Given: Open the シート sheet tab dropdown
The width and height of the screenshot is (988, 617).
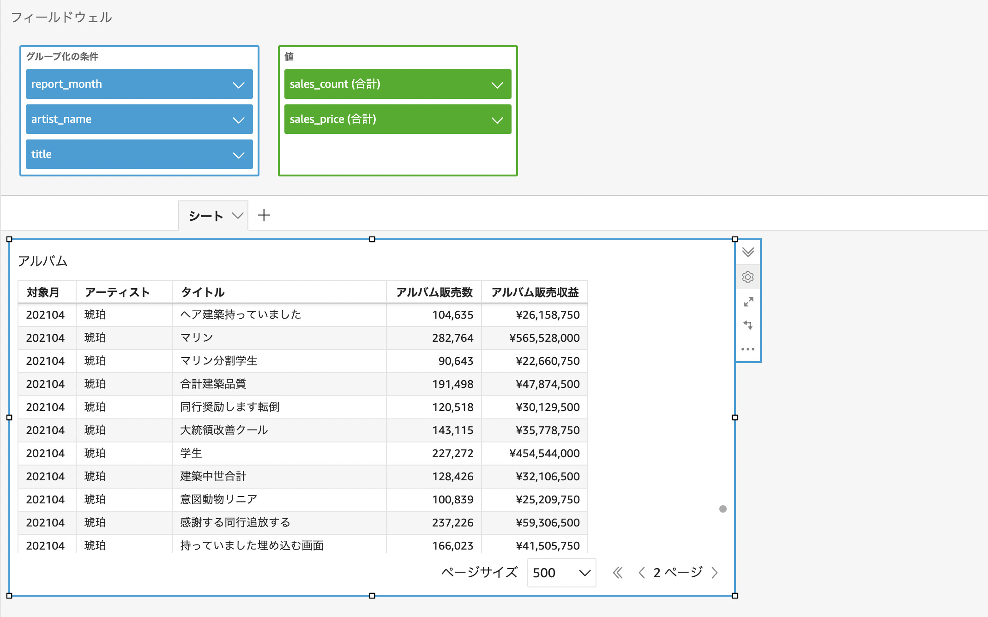Looking at the screenshot, I should [x=238, y=215].
